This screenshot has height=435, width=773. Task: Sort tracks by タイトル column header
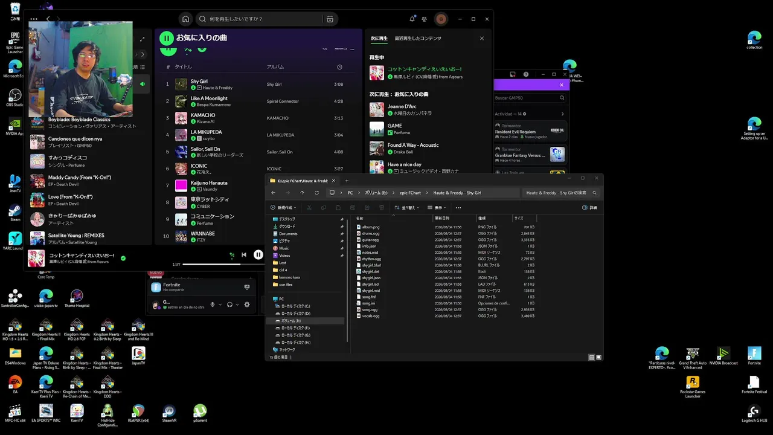pos(183,67)
